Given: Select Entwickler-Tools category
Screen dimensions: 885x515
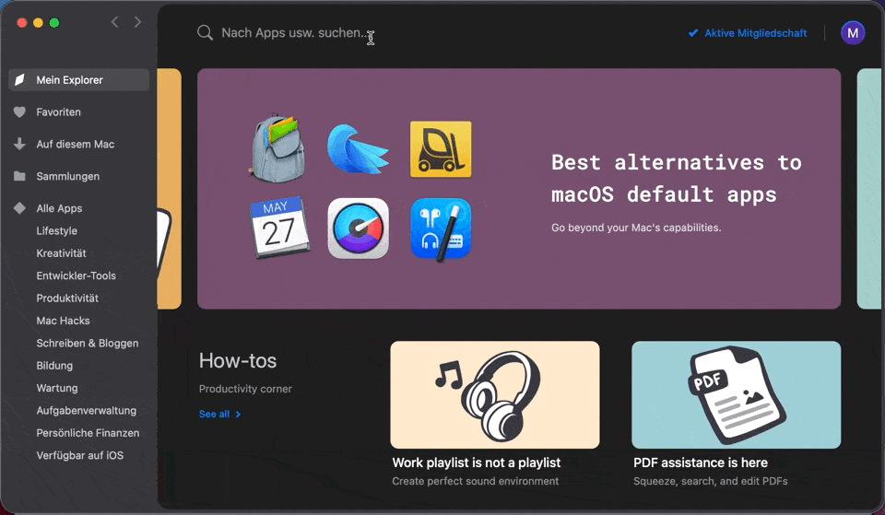Looking at the screenshot, I should 77,275.
